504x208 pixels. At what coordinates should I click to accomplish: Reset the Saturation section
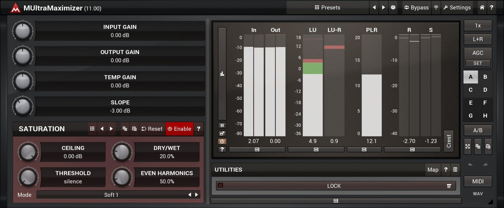(152, 129)
